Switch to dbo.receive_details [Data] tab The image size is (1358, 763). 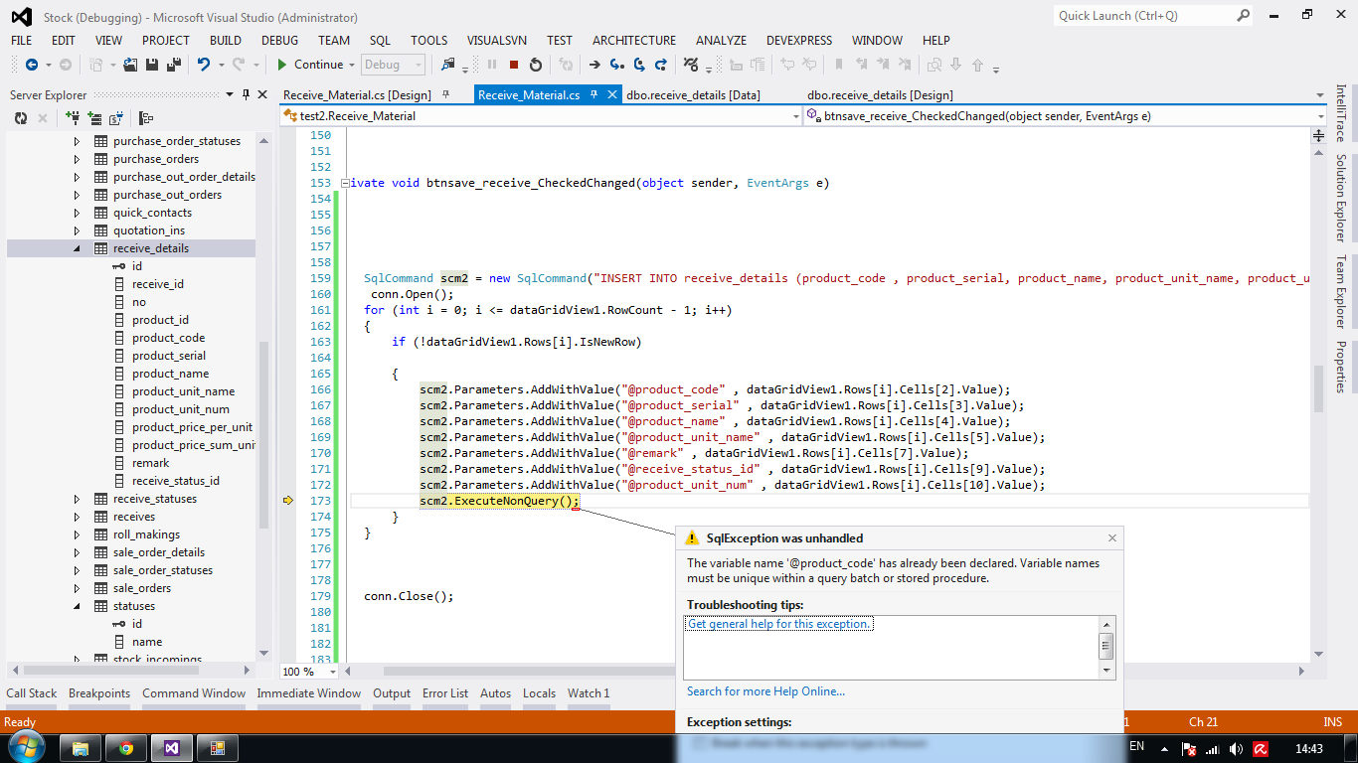(693, 95)
